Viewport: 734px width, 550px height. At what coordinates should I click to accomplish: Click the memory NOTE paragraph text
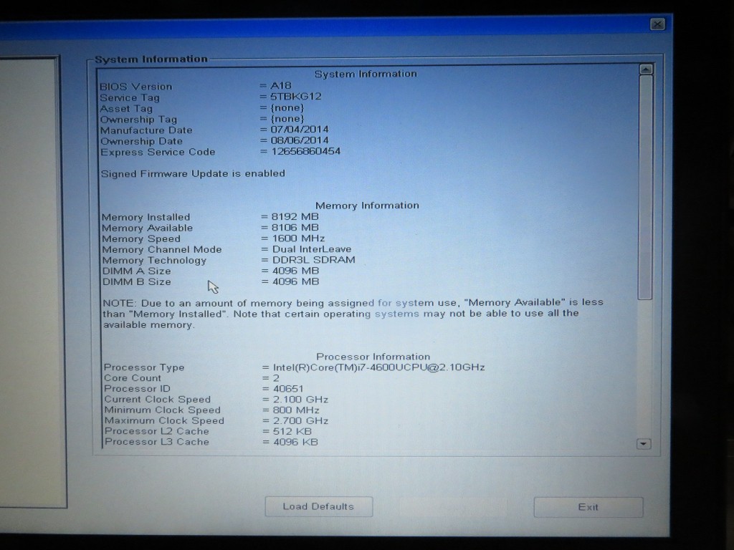353,314
